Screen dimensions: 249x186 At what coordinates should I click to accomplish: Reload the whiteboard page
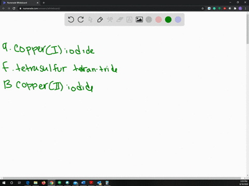pos(14,8)
